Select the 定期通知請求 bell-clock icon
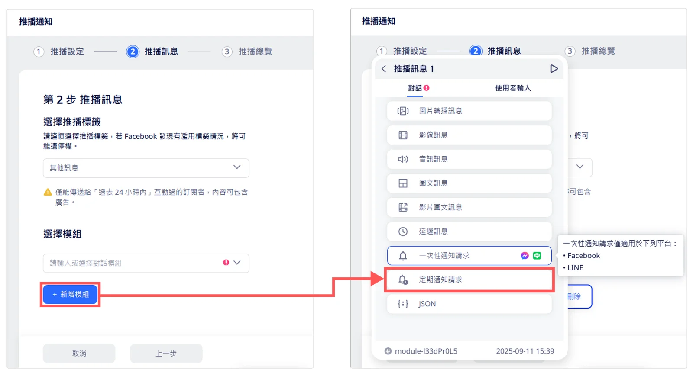This screenshot has height=376, width=693. (x=403, y=280)
